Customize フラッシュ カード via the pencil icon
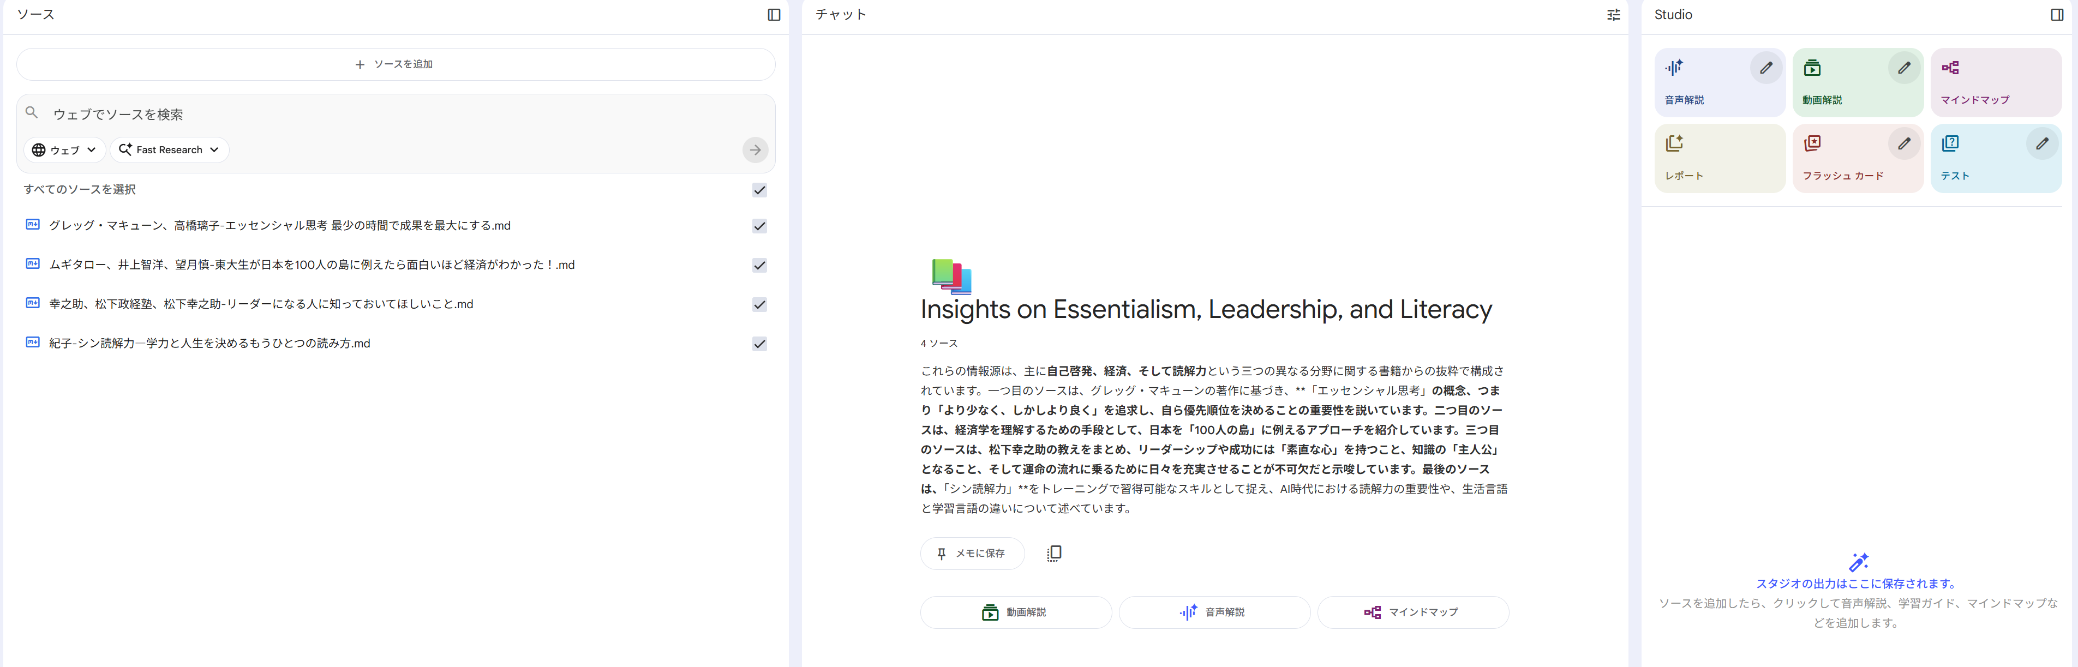Viewport: 2078px width, 667px height. [1903, 143]
